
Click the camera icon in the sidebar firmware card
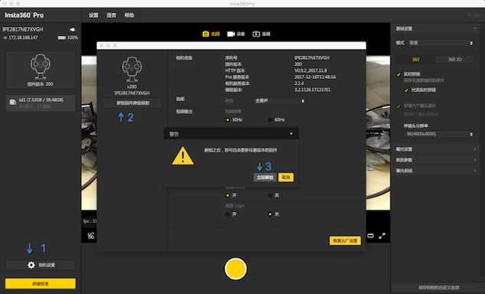(x=40, y=67)
